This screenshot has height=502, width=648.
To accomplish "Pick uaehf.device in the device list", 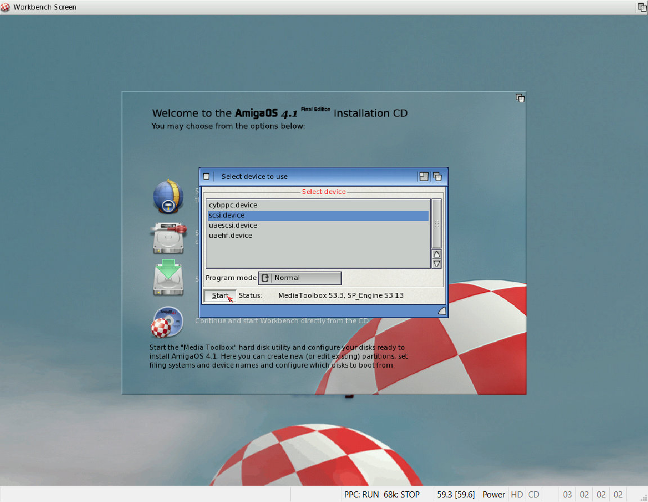I will pyautogui.click(x=318, y=236).
